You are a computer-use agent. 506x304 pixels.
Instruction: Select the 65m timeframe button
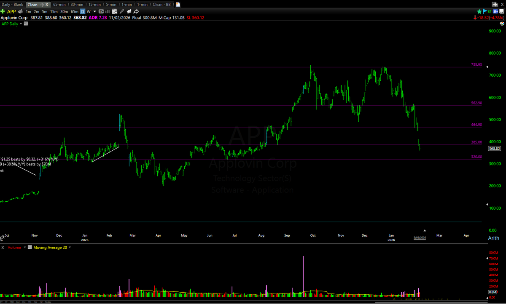74,11
